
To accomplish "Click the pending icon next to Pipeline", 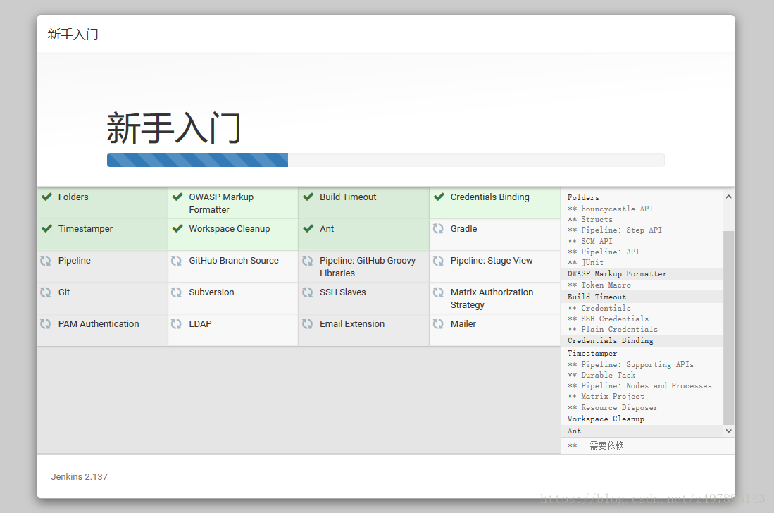I will 46,261.
